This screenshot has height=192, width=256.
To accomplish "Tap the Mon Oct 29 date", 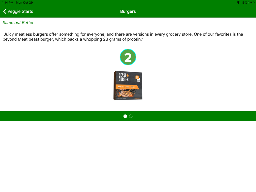I will pos(24,3).
